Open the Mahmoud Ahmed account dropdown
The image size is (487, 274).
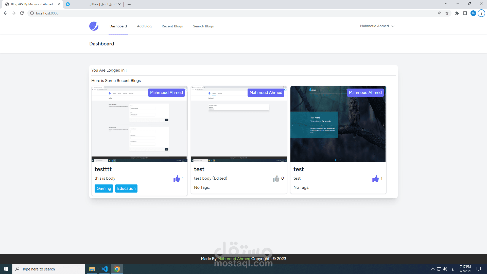[x=377, y=26]
